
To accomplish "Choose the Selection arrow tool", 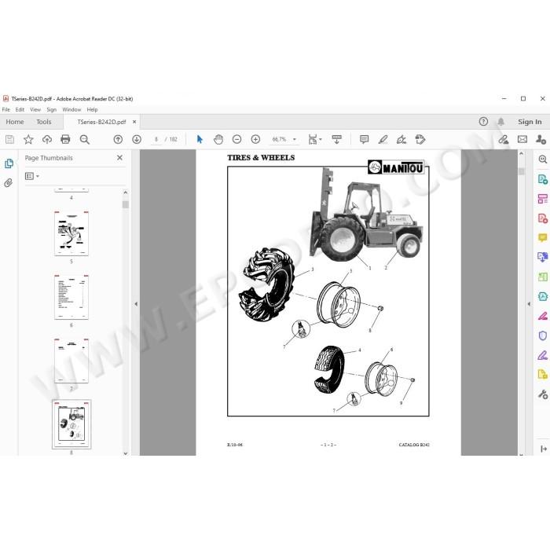I will point(200,139).
